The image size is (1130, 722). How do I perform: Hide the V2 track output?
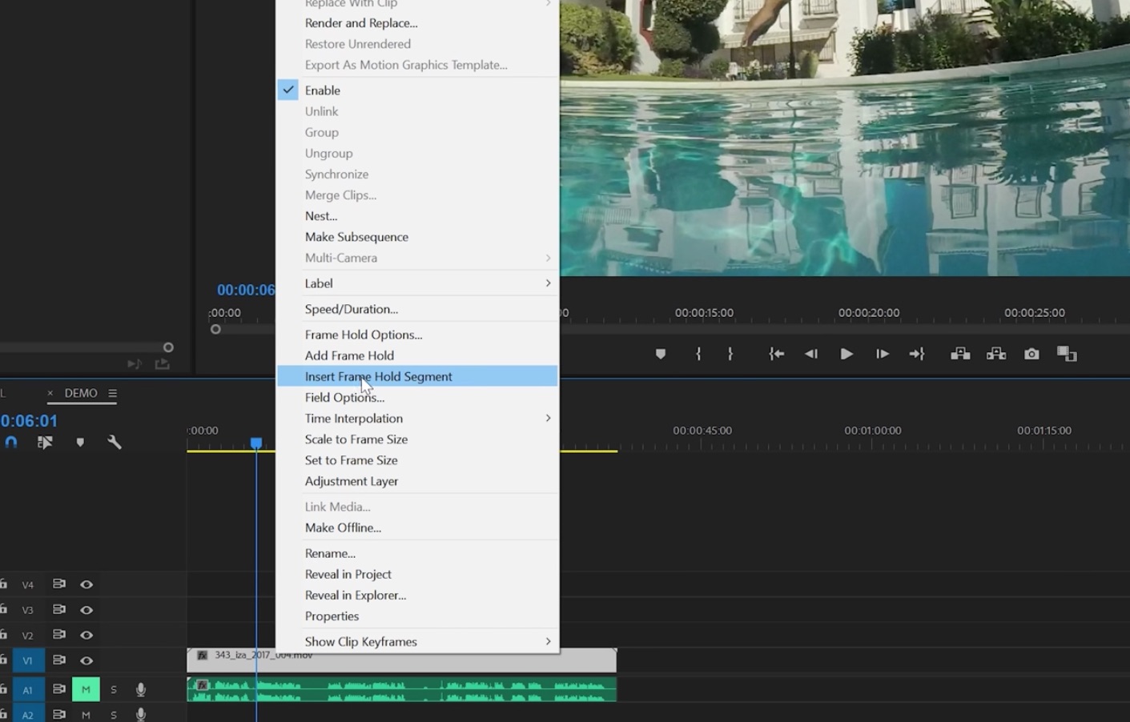click(86, 635)
